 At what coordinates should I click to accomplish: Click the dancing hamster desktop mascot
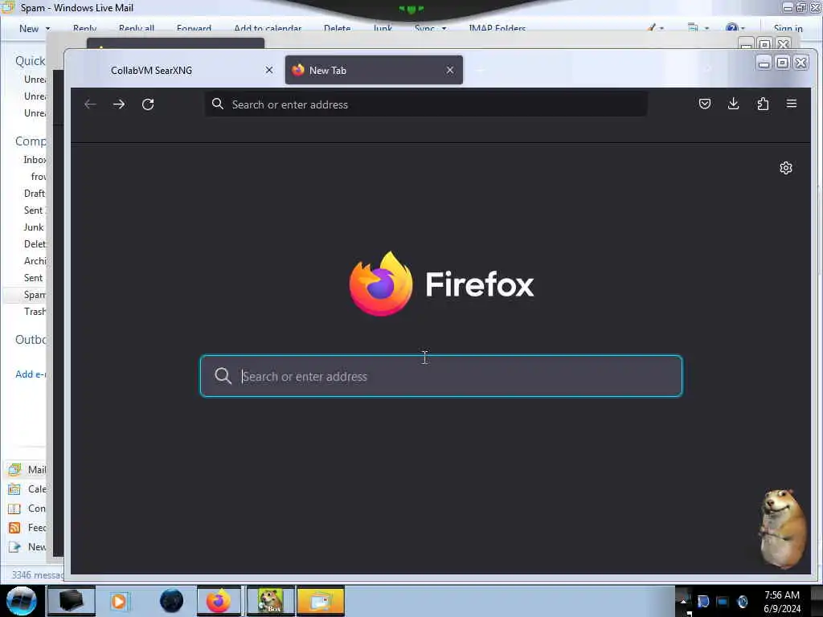(x=783, y=529)
